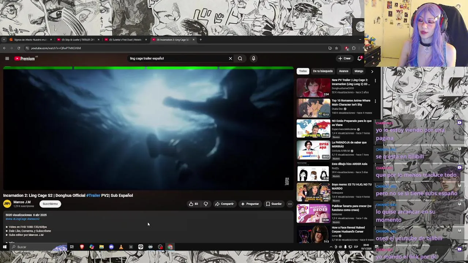The width and height of the screenshot is (468, 263).
Task: Dislike the video with thumbs down
Action: (x=206, y=204)
